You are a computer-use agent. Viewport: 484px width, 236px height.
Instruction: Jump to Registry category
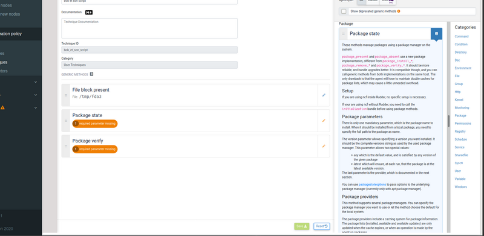(x=460, y=132)
